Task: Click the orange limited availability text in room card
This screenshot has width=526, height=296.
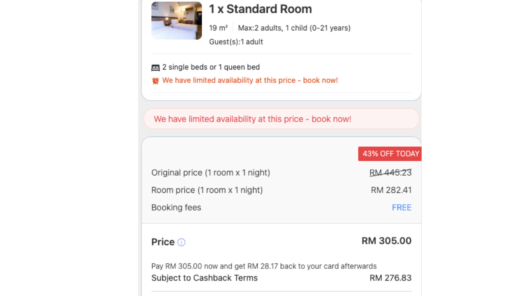Action: pos(250,81)
